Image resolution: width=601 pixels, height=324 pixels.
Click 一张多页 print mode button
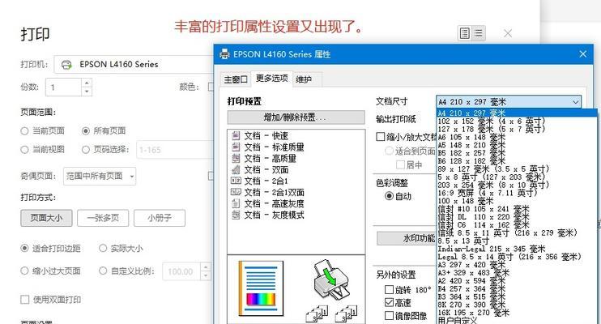(103, 218)
